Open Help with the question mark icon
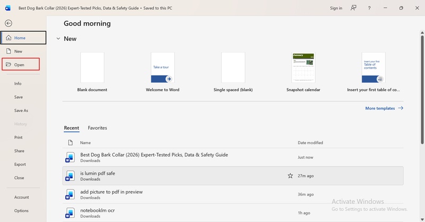Screen dimensions: 425x222 pyautogui.click(x=369, y=8)
